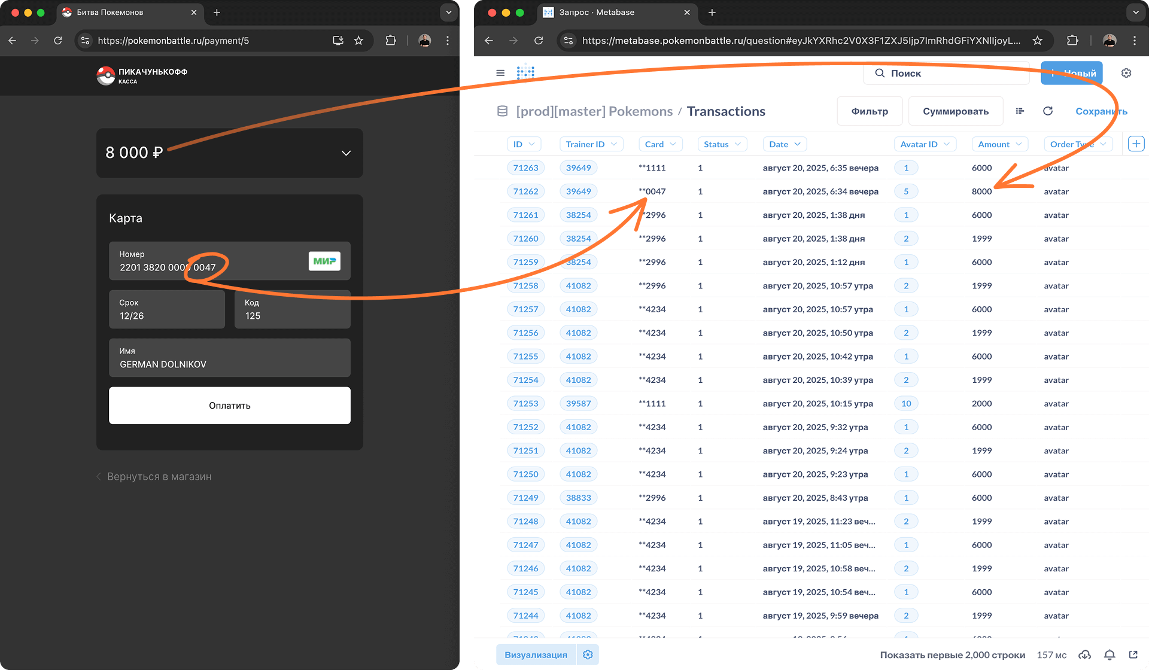Click Вернуться в магазин link
Viewport: 1149px width, 670px height.
tap(159, 477)
